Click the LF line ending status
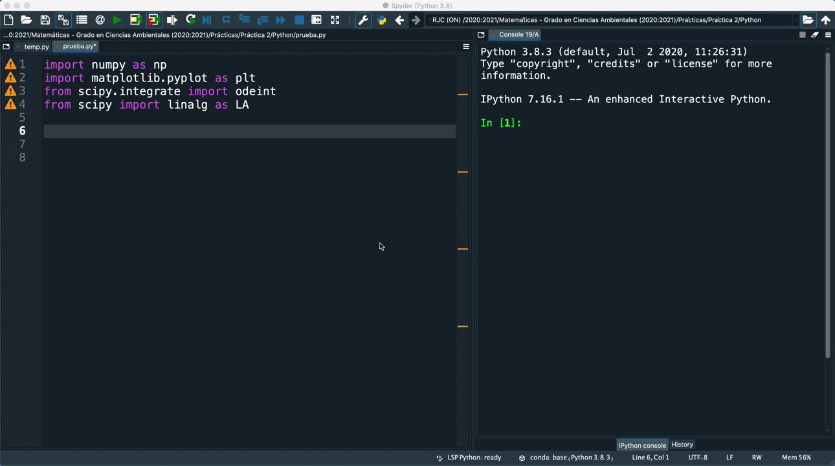This screenshot has width=835, height=466. [729, 458]
